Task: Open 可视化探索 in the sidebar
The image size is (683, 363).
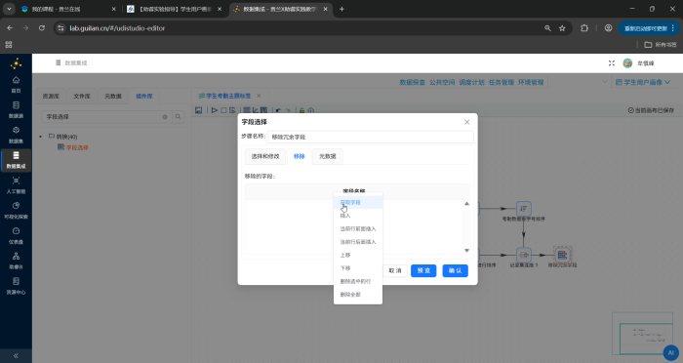Action: click(16, 211)
